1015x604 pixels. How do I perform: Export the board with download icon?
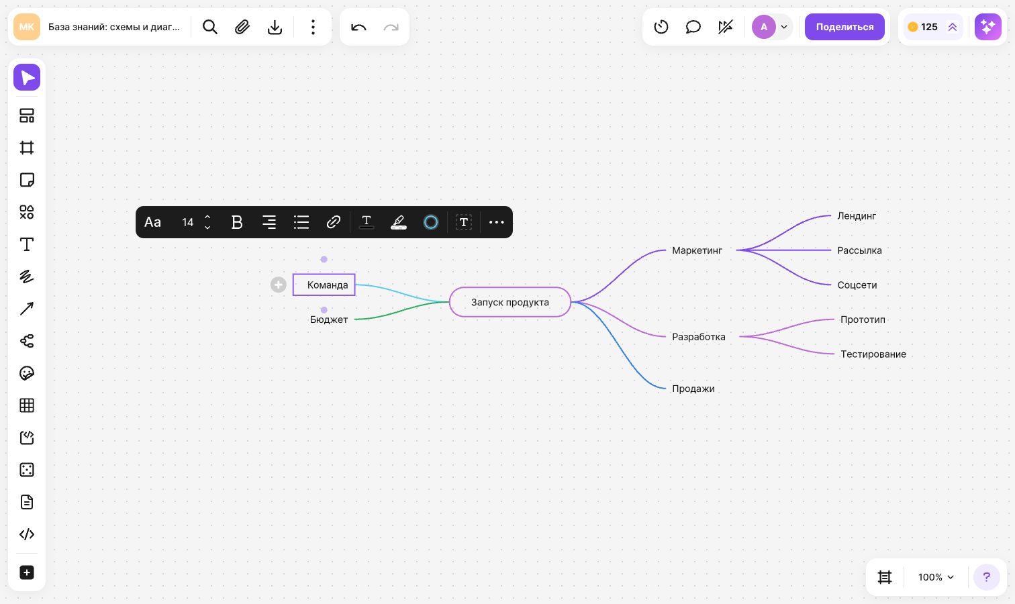(x=275, y=27)
